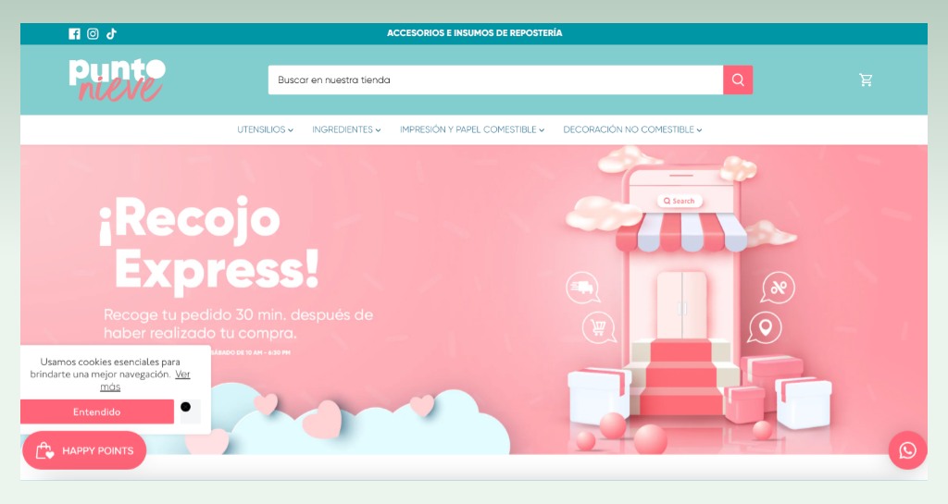Open the shopping cart icon
Image resolution: width=948 pixels, height=504 pixels.
866,80
